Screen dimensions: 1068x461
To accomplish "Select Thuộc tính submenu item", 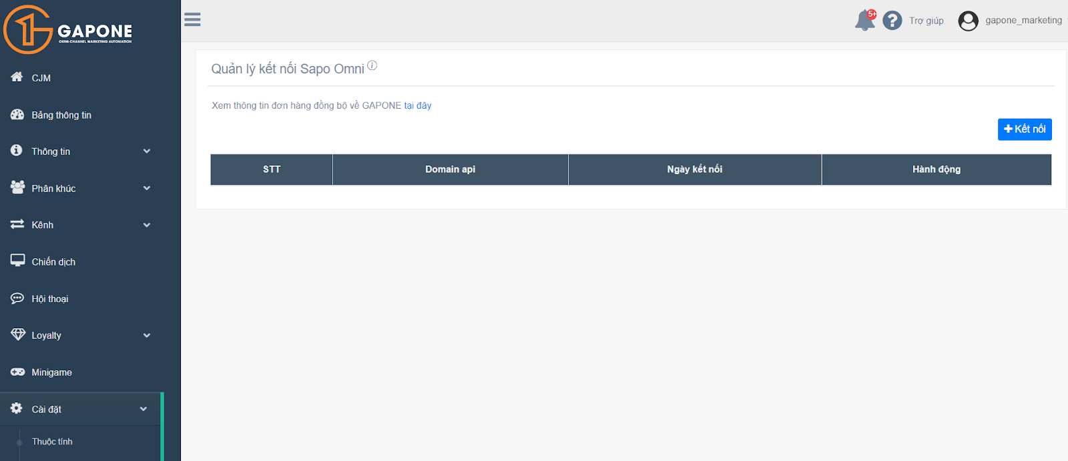I will [52, 442].
